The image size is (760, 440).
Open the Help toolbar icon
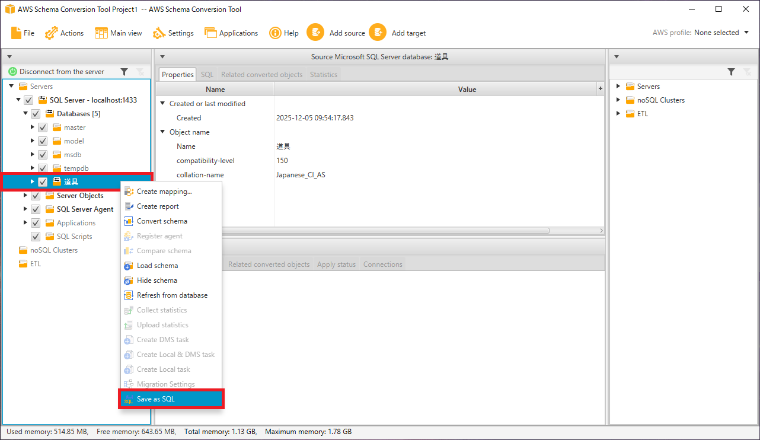pos(275,33)
